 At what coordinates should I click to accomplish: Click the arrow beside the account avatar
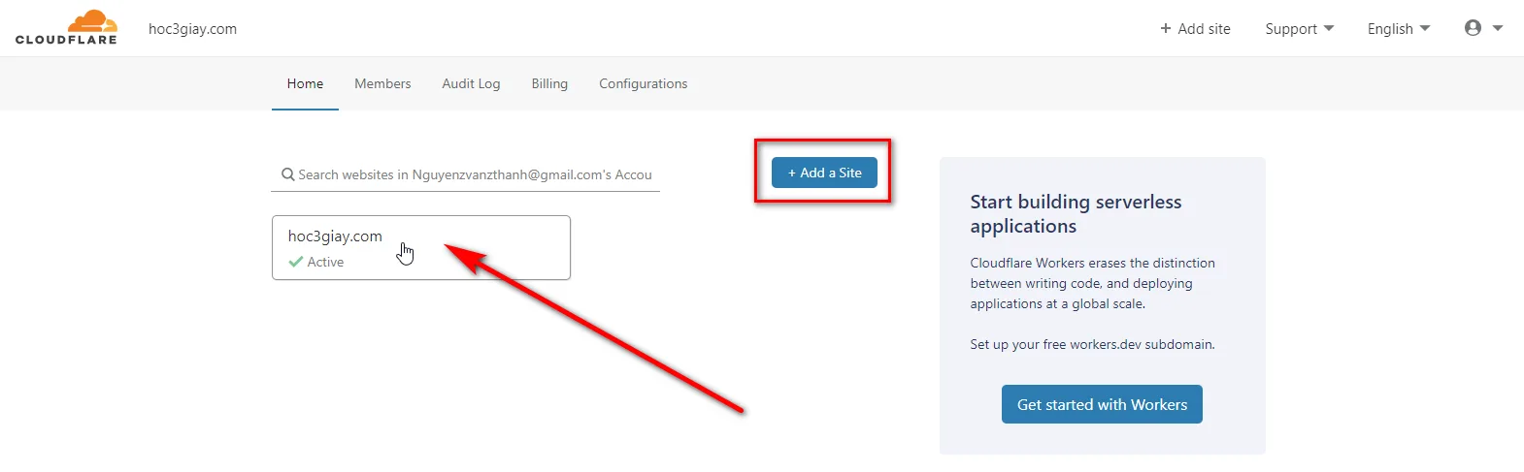(1498, 28)
